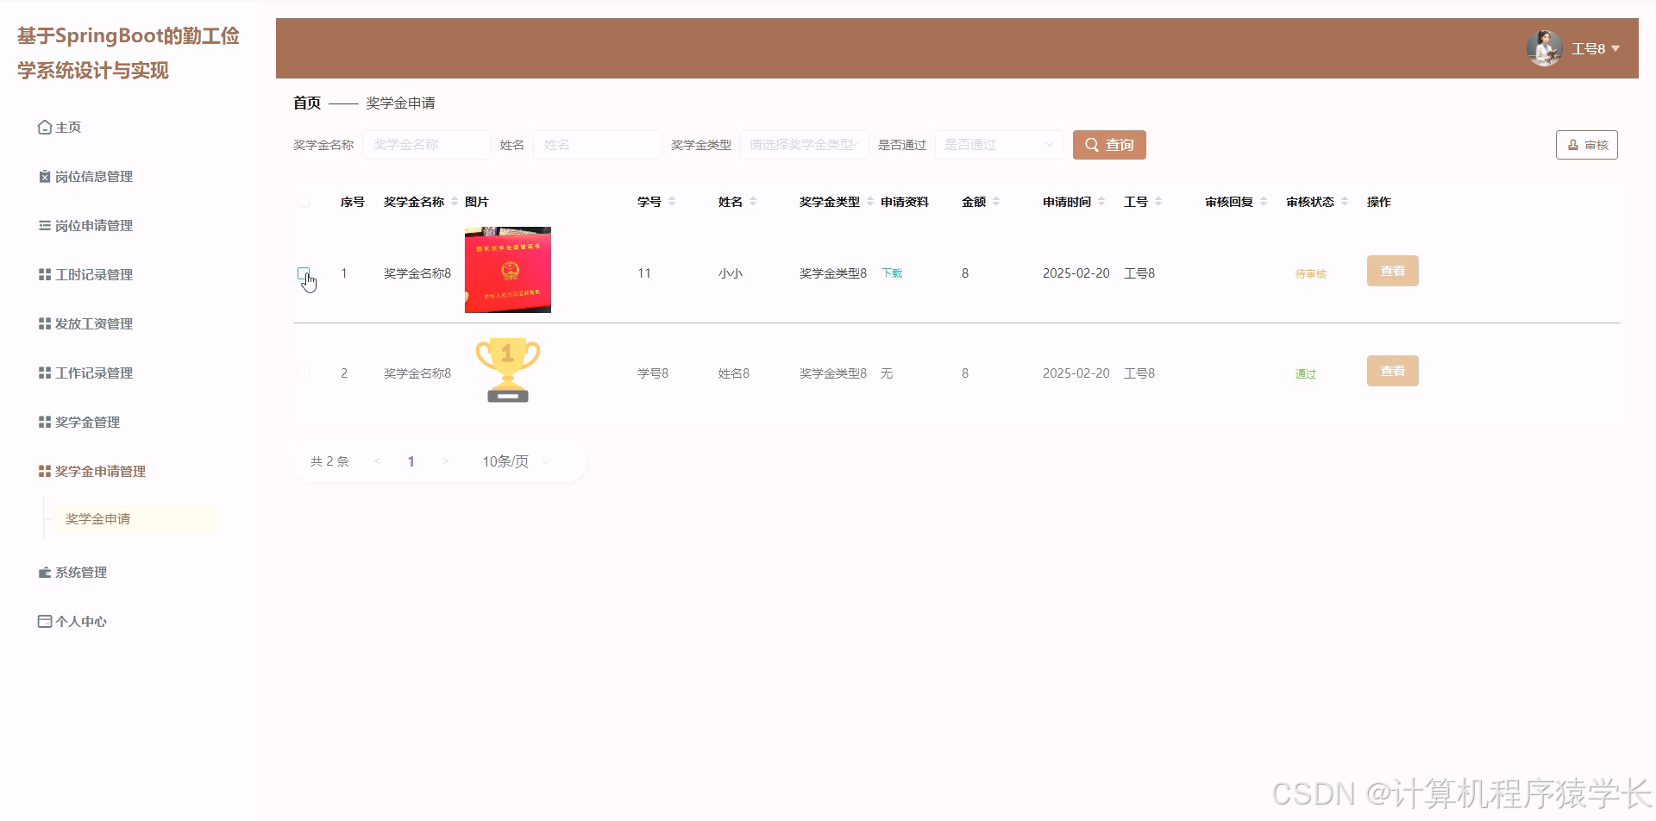Click the 岗位信息管理 sidebar icon
1656x821 pixels.
pos(45,177)
